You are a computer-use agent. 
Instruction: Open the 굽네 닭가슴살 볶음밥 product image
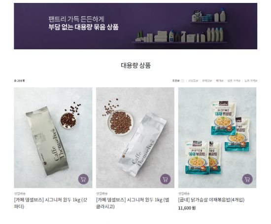point(217,138)
